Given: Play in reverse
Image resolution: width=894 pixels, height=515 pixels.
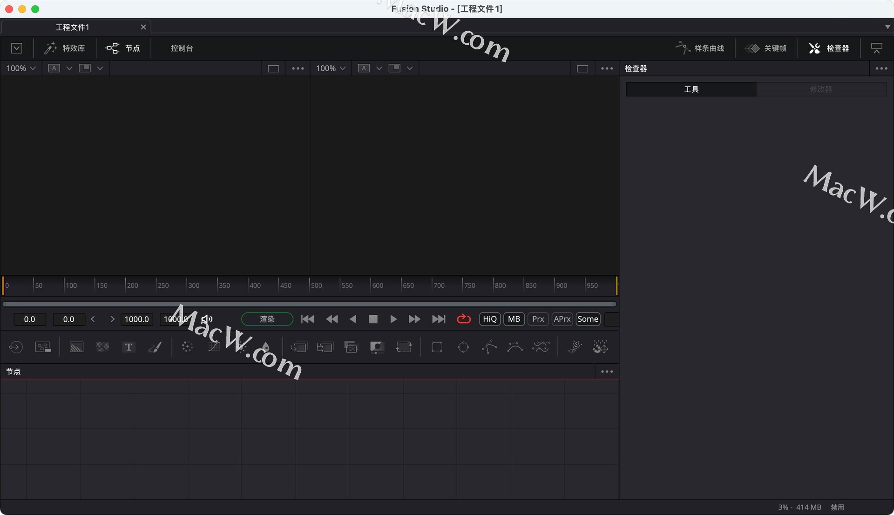Looking at the screenshot, I should [352, 319].
